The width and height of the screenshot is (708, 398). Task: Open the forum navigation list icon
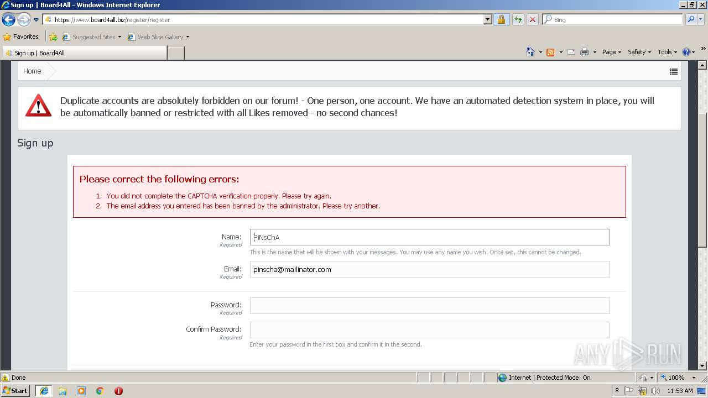673,71
